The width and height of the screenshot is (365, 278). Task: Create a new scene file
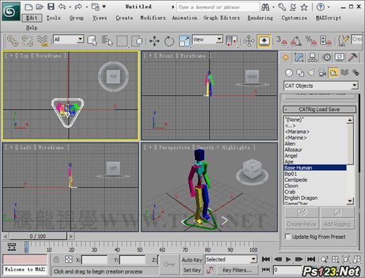[28, 6]
